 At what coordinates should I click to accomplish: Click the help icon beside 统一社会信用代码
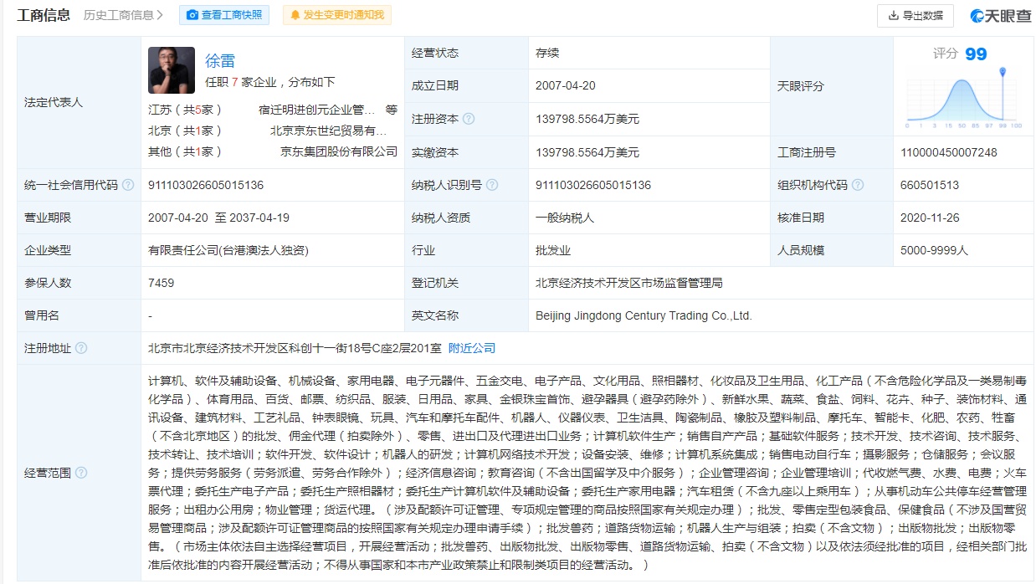click(x=128, y=185)
